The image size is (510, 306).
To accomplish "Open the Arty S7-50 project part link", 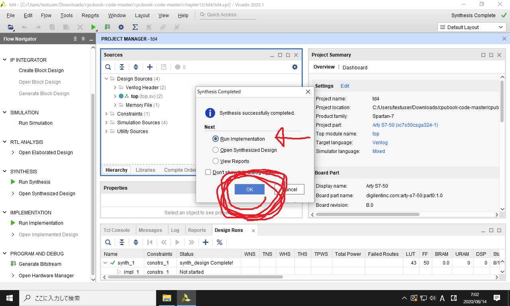I will 405,125.
